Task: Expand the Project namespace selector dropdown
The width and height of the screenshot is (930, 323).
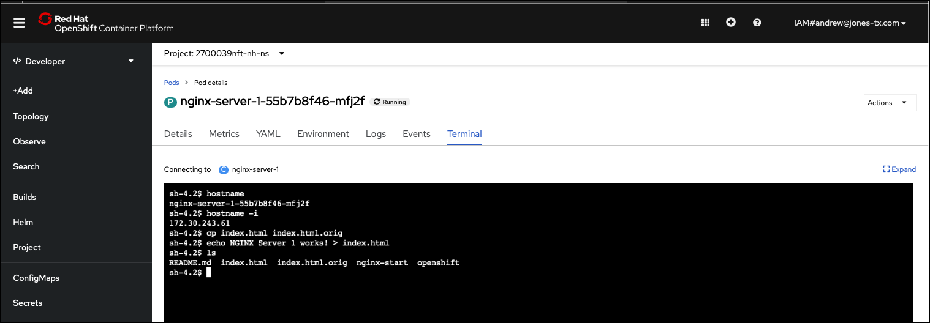Action: click(224, 54)
